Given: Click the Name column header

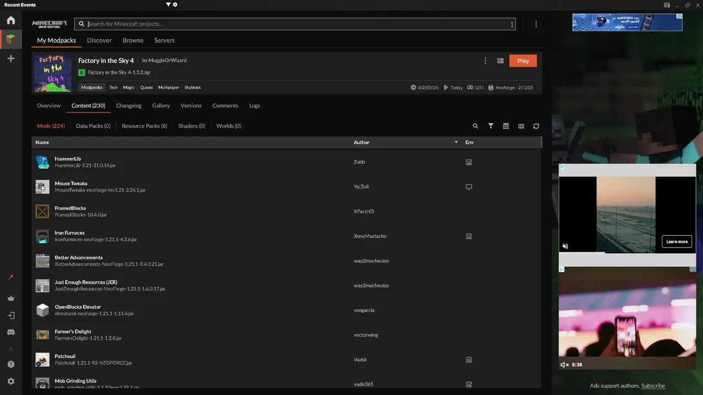Looking at the screenshot, I should coord(42,142).
